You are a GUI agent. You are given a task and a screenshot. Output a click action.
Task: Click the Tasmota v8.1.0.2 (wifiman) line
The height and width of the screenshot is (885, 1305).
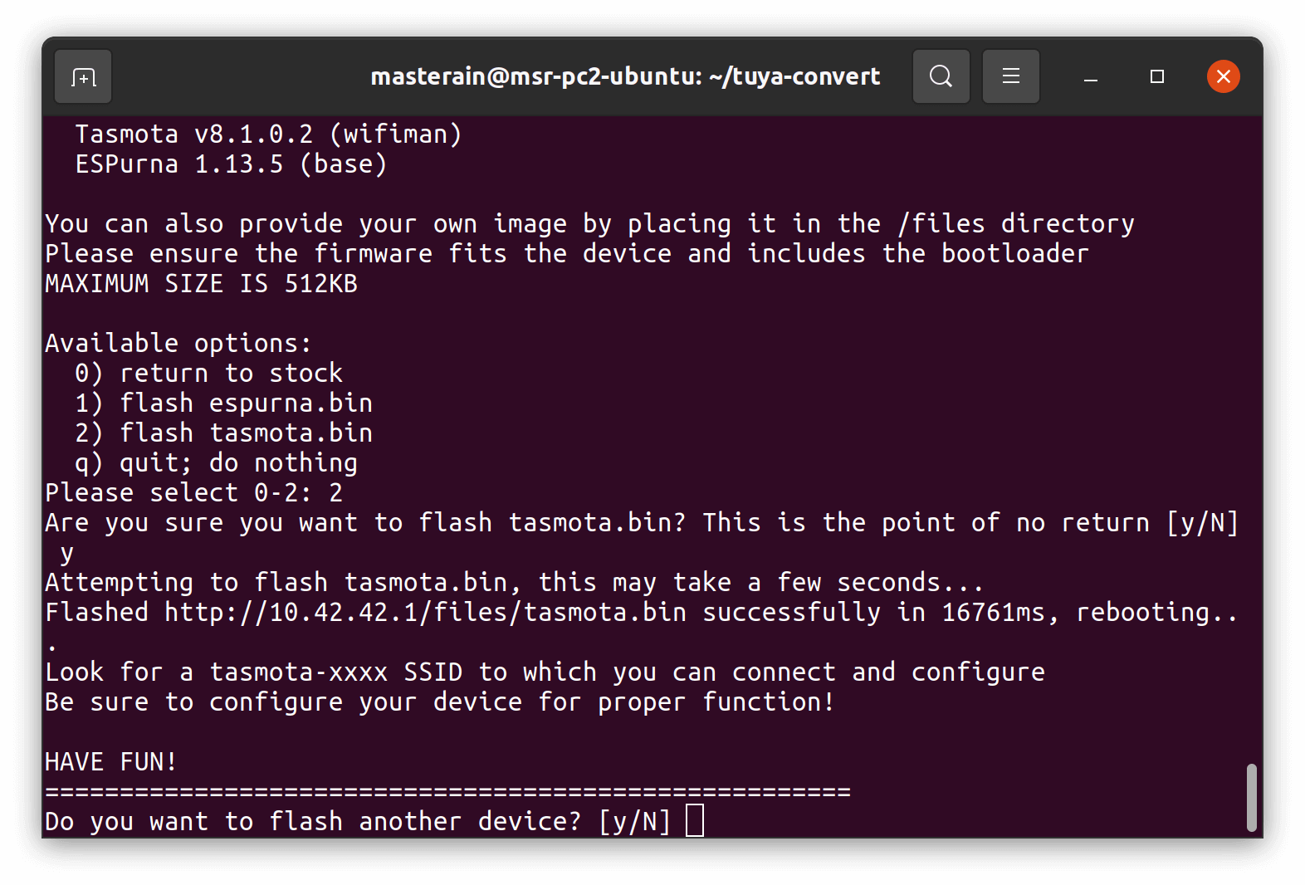pyautogui.click(x=268, y=134)
